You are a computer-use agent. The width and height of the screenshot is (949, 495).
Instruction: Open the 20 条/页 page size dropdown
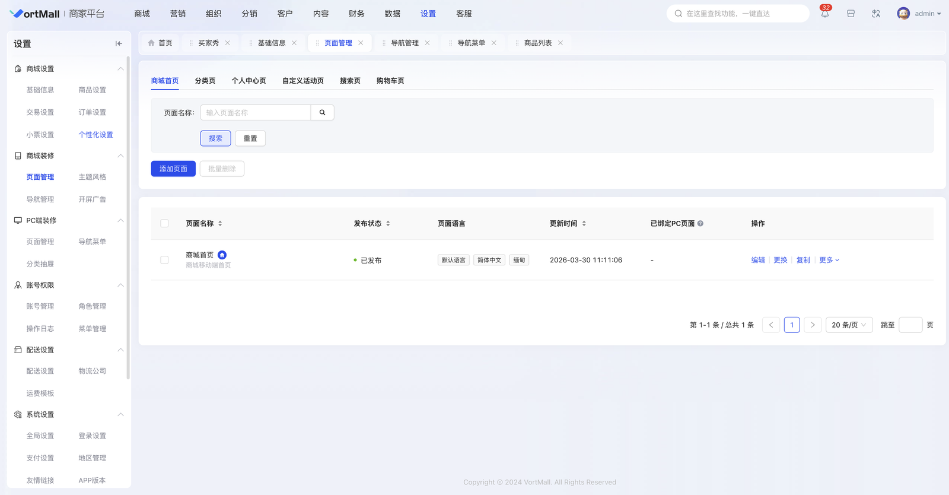tap(849, 325)
